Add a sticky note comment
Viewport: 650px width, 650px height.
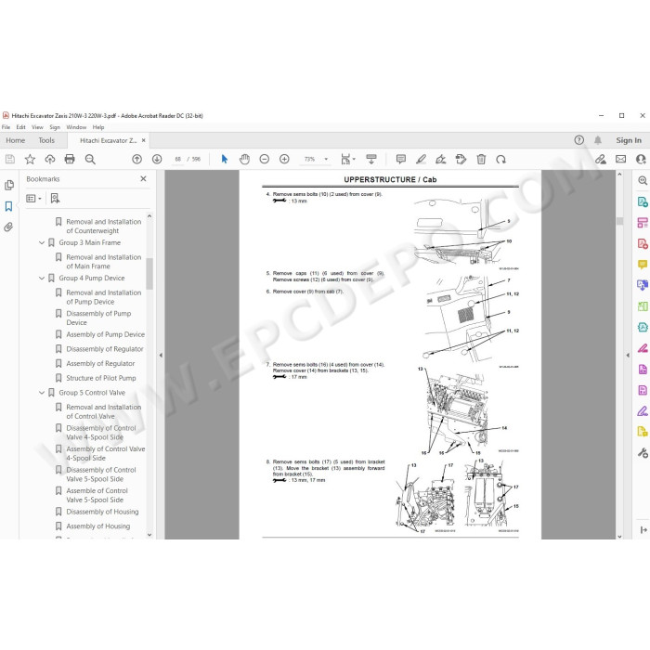400,159
